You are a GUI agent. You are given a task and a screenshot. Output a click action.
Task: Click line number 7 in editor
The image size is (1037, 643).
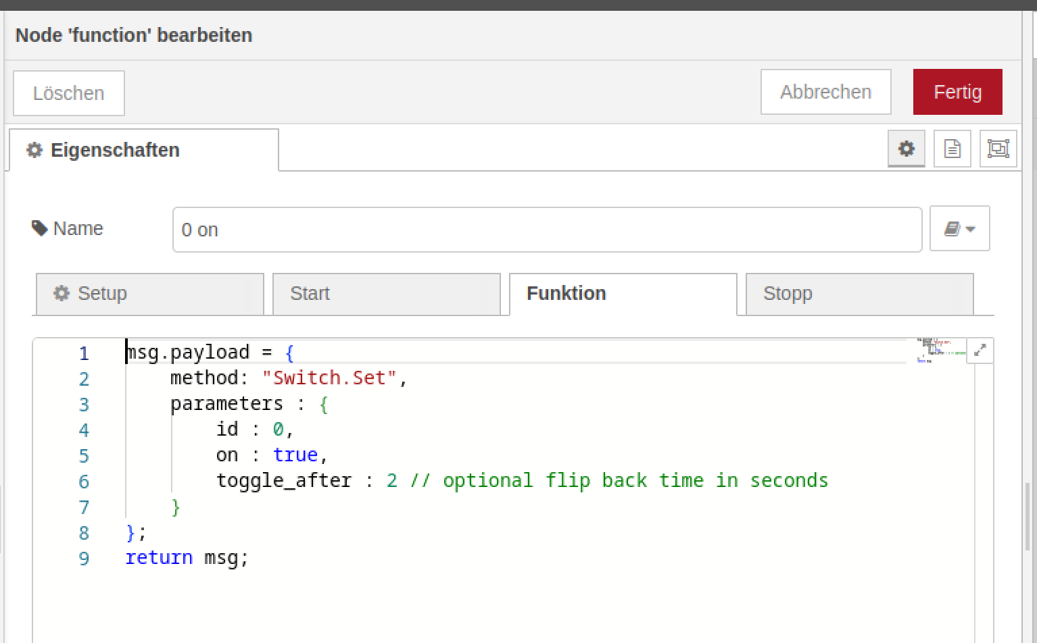84,507
